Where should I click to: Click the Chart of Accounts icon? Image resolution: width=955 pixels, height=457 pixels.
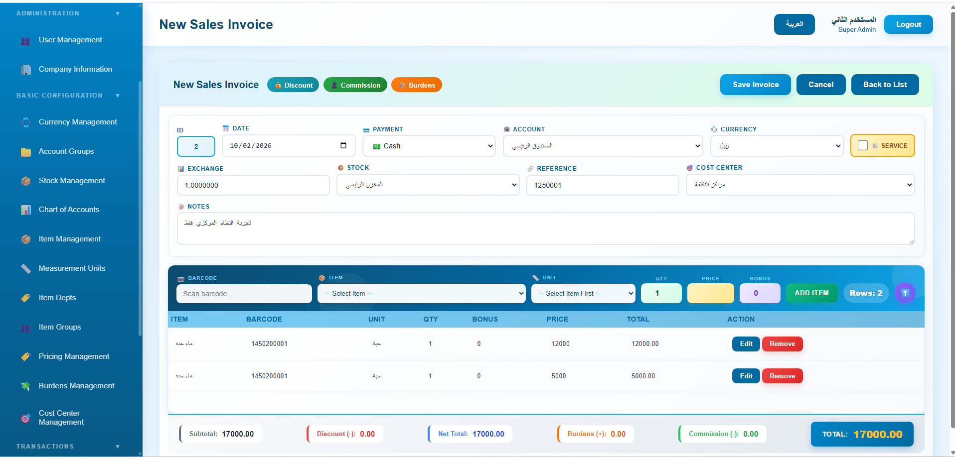26,210
